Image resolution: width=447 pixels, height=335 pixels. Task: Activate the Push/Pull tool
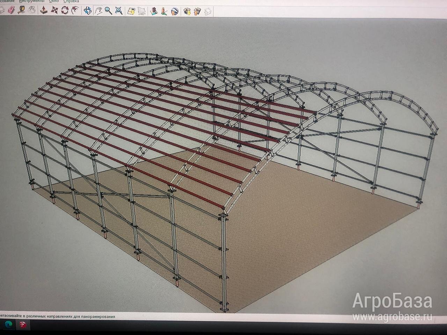coord(43,10)
